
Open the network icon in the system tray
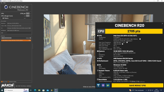[150, 90]
